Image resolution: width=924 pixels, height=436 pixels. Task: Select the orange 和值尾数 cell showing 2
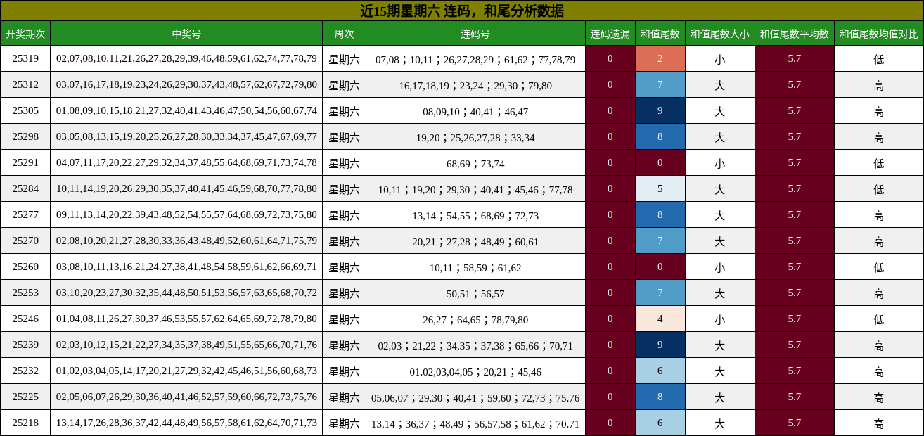click(x=660, y=60)
